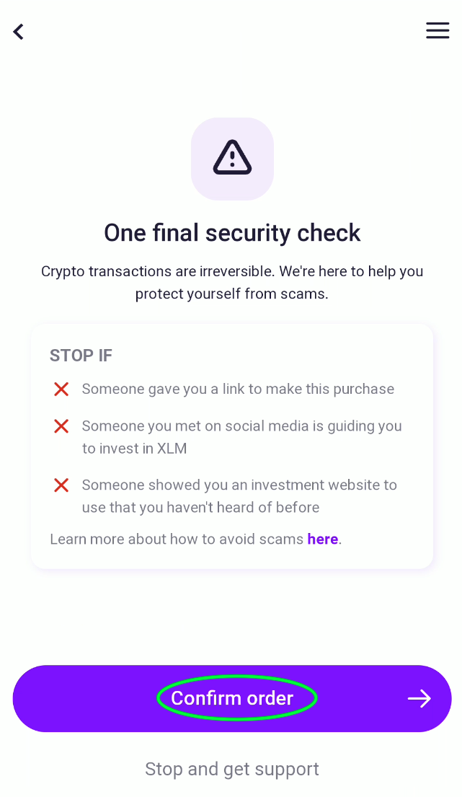Open the 'here' scam-avoidance link
Image resolution: width=462 pixels, height=797 pixels.
pos(322,540)
